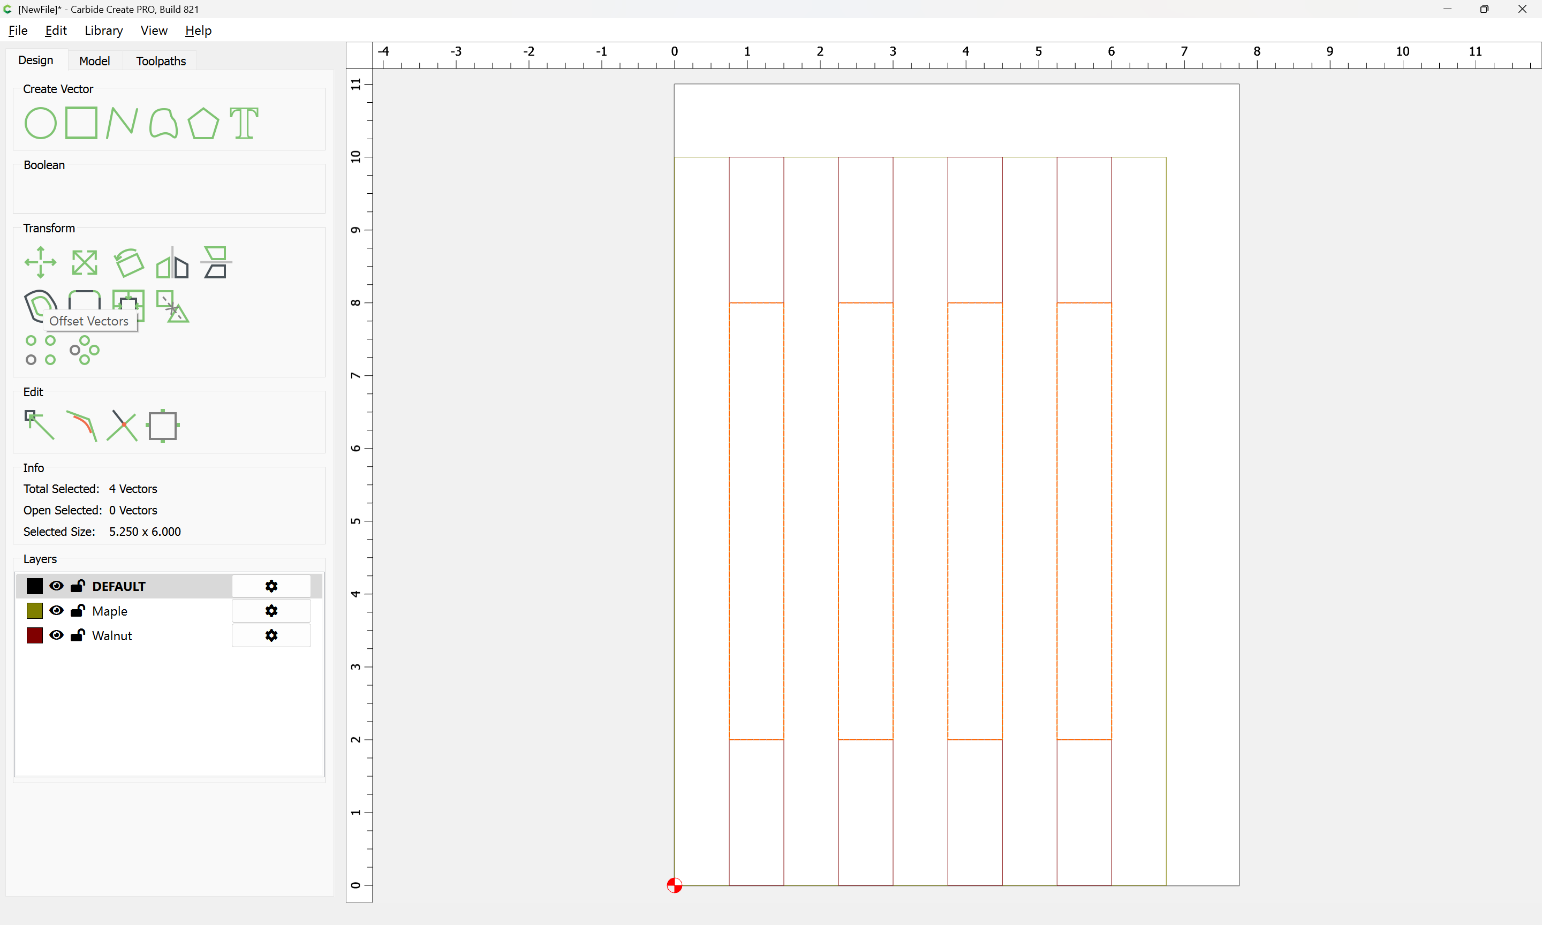Open settings gear for Walnut layer
This screenshot has height=925, width=1542.
click(x=271, y=635)
